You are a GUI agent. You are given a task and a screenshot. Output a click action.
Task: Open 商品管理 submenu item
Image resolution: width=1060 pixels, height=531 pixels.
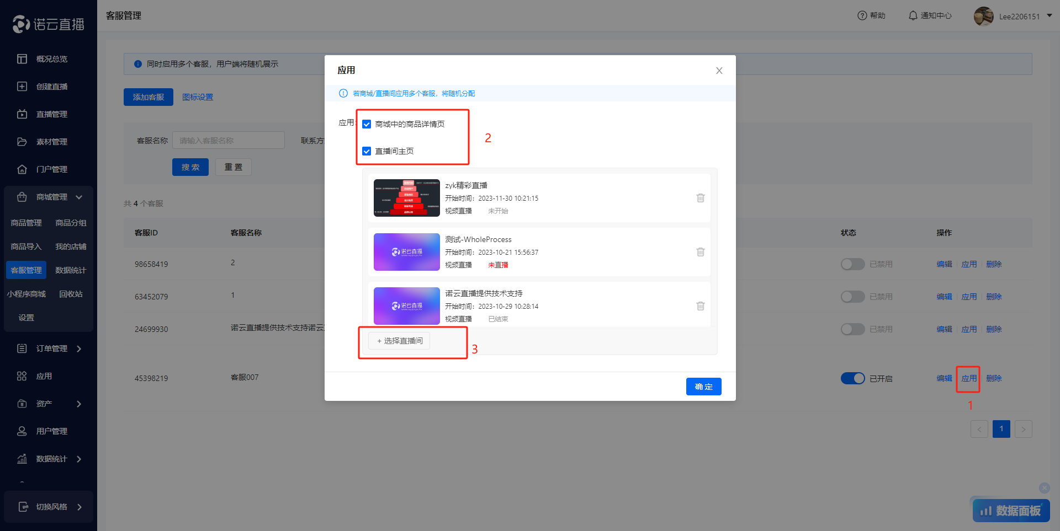(x=26, y=223)
